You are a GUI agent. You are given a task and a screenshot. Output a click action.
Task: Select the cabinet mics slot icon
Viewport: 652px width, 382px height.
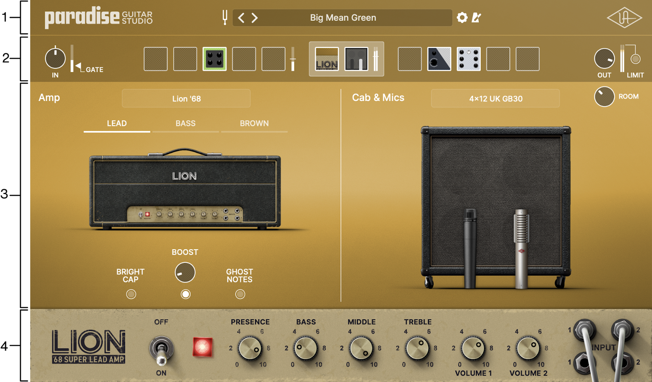tap(356, 59)
